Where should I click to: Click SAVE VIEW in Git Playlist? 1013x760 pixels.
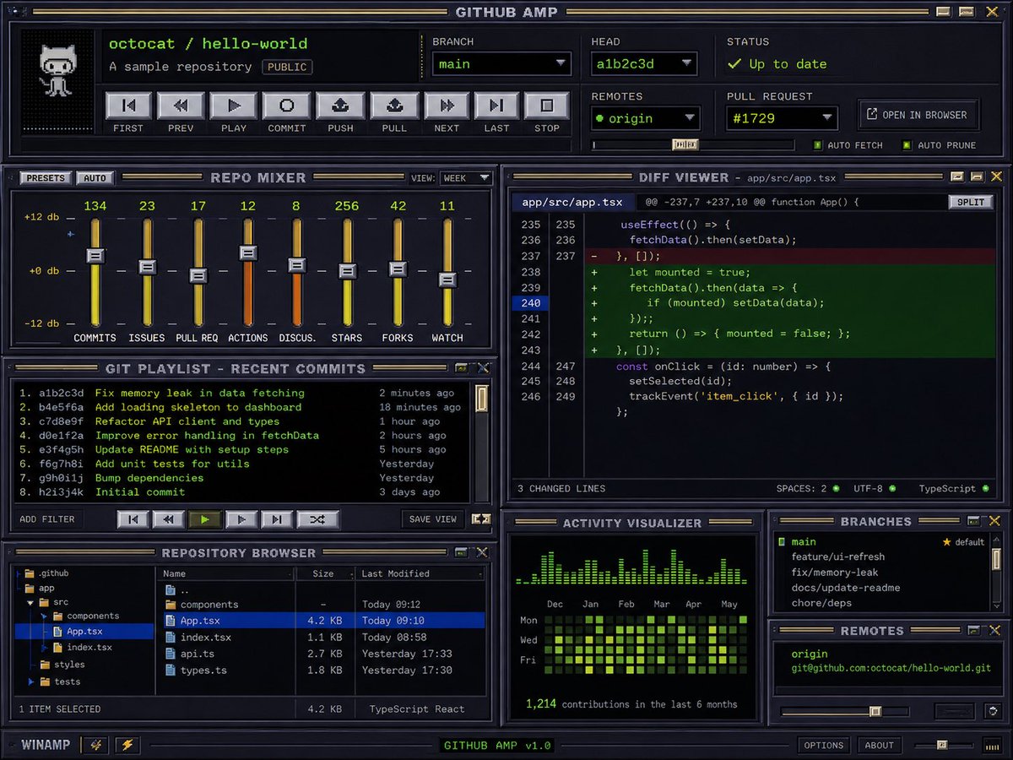coord(433,519)
